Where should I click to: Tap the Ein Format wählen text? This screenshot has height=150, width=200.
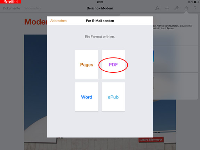click(x=100, y=37)
